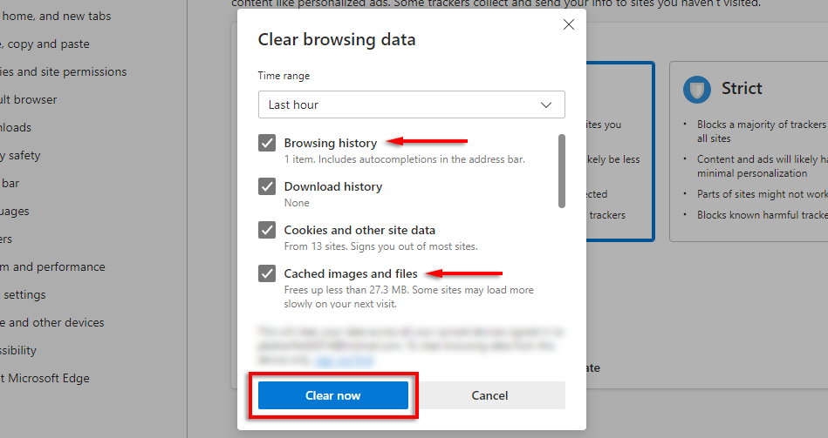Click the dialog's vertical scrollbar
The width and height of the screenshot is (828, 438).
[561, 170]
